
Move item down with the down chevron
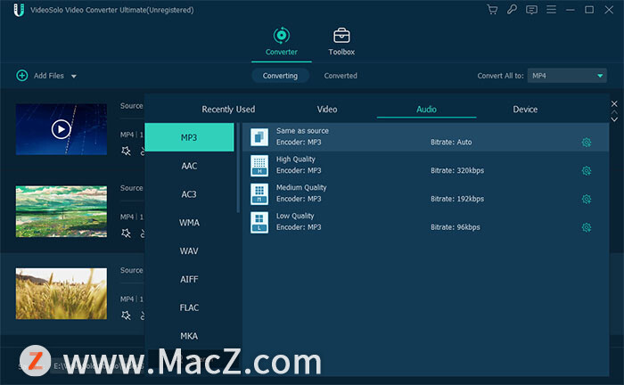614,119
